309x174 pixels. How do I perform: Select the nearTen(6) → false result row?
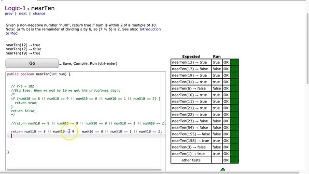coord(205,88)
